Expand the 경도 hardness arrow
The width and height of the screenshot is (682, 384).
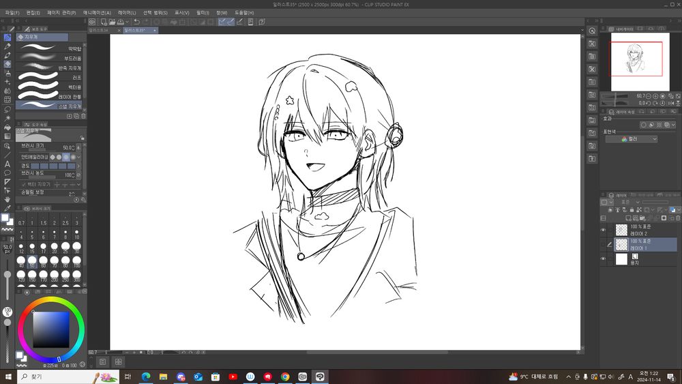click(78, 166)
